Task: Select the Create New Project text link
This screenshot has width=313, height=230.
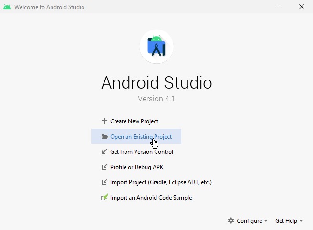Action: click(x=134, y=121)
